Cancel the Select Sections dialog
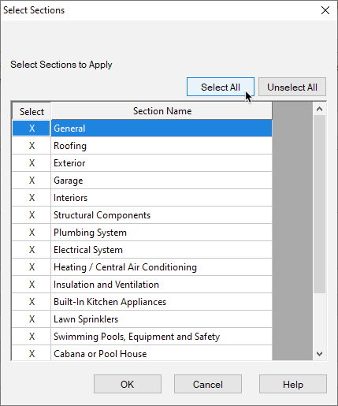The height and width of the screenshot is (406, 338). (208, 384)
